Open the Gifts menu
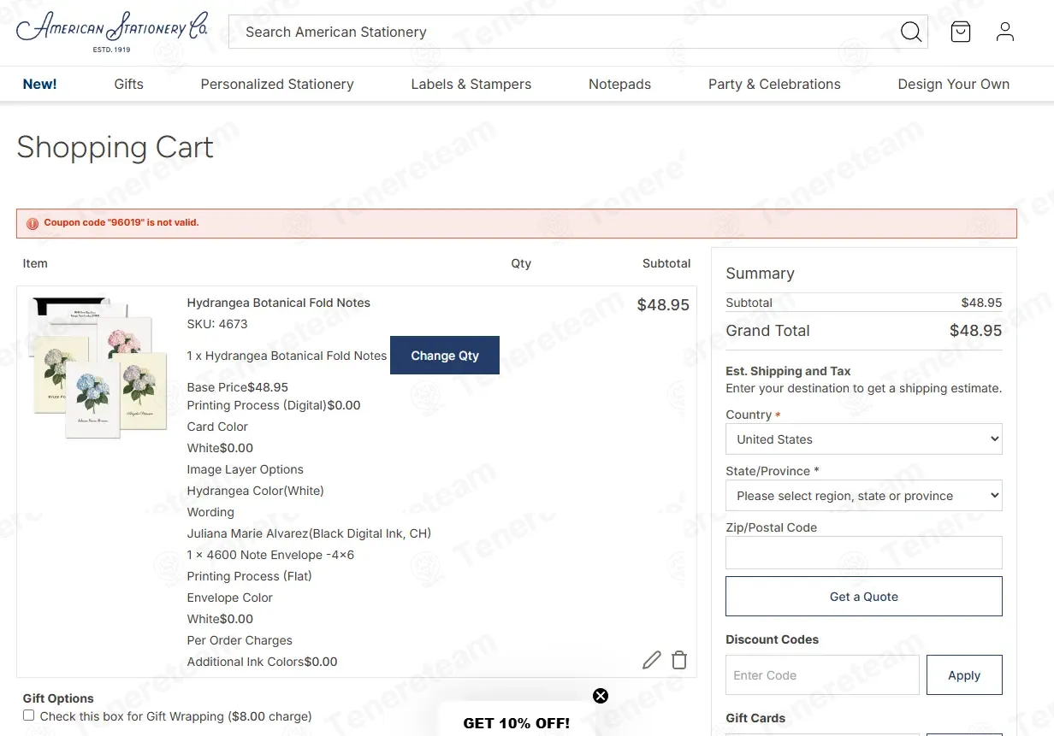 pyautogui.click(x=129, y=84)
